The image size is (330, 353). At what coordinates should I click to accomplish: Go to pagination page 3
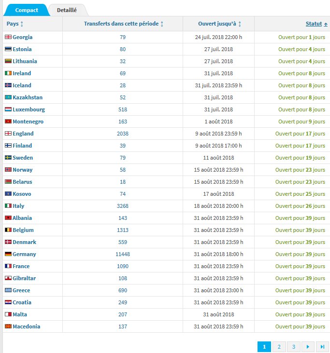pos(293,347)
